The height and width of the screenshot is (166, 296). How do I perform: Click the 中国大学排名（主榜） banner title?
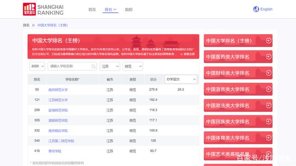(56, 41)
